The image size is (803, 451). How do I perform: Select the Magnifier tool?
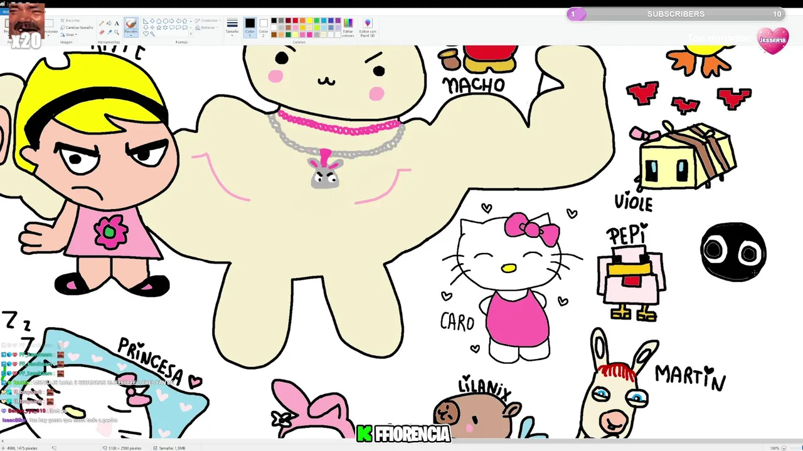click(x=117, y=32)
